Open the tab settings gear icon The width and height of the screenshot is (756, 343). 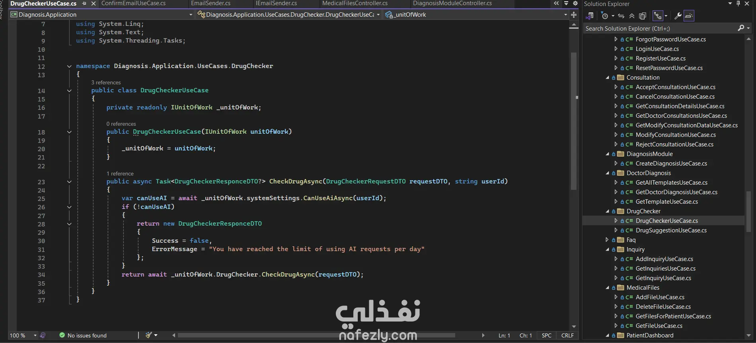(x=575, y=3)
